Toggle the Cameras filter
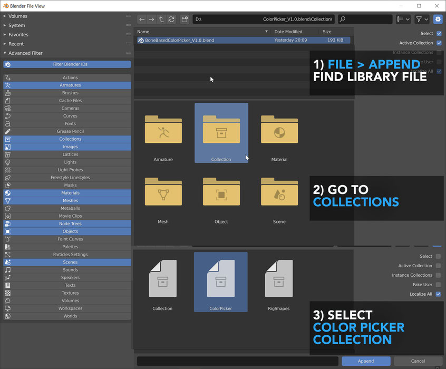Image resolution: width=446 pixels, height=369 pixels. 67,108
